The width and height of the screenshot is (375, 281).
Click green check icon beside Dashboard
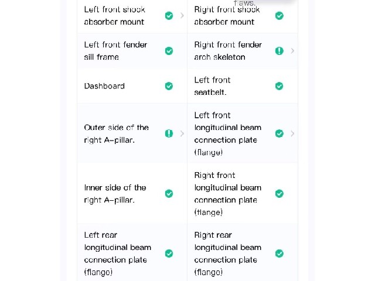169,86
